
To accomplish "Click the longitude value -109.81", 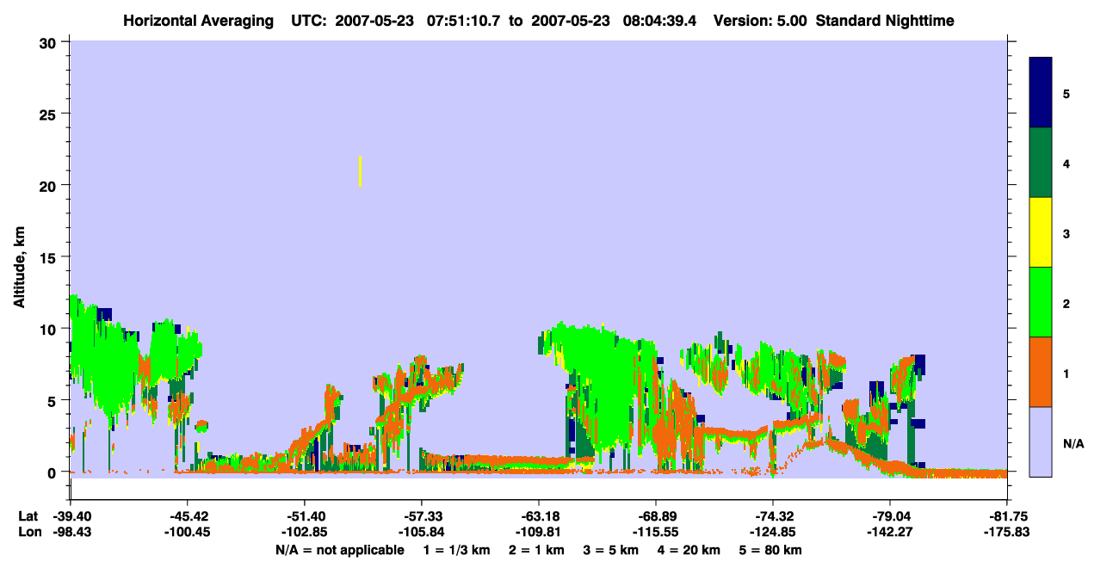I will (539, 532).
